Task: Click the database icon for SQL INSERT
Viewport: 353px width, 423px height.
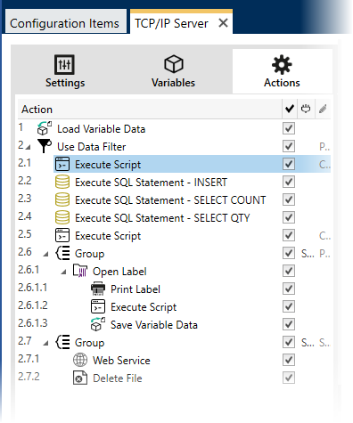Action: click(62, 182)
